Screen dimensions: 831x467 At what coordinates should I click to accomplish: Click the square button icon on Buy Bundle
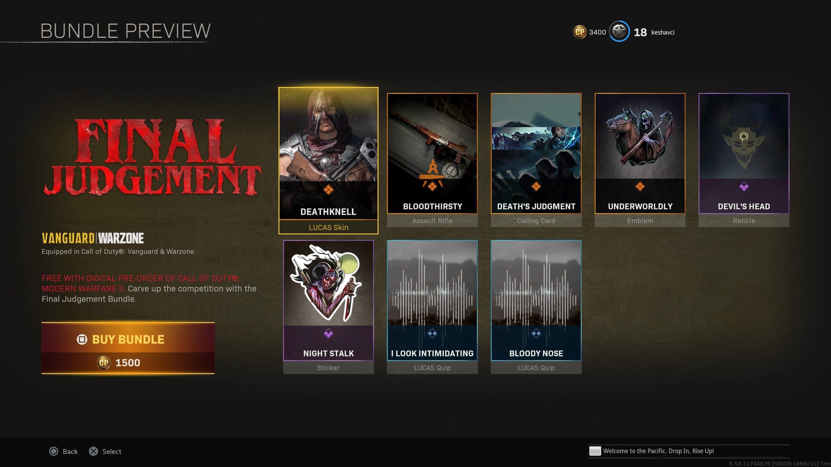(x=82, y=339)
